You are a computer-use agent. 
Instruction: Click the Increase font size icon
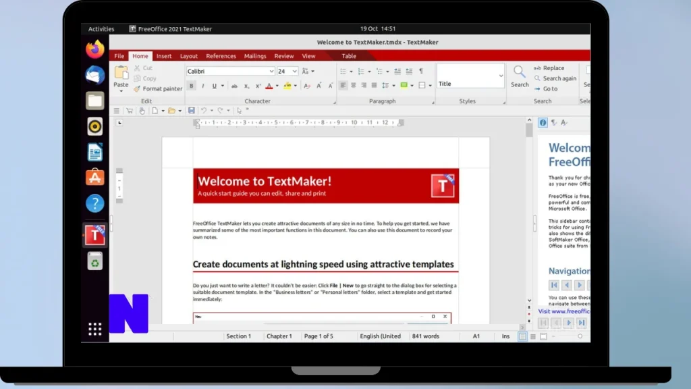tap(319, 86)
